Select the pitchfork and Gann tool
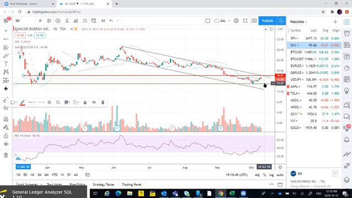Screen dimensions: 352x198 point(6,47)
